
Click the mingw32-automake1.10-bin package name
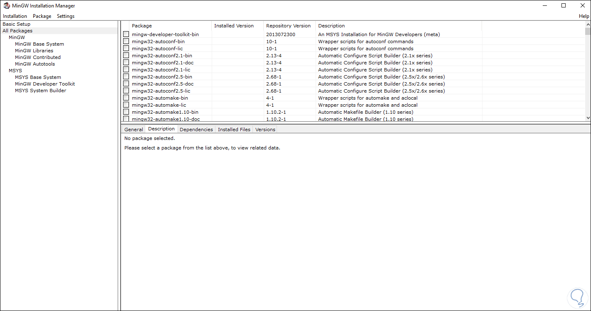point(165,112)
